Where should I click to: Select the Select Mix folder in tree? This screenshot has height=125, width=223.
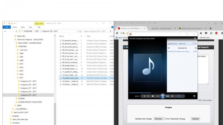point(21,36)
